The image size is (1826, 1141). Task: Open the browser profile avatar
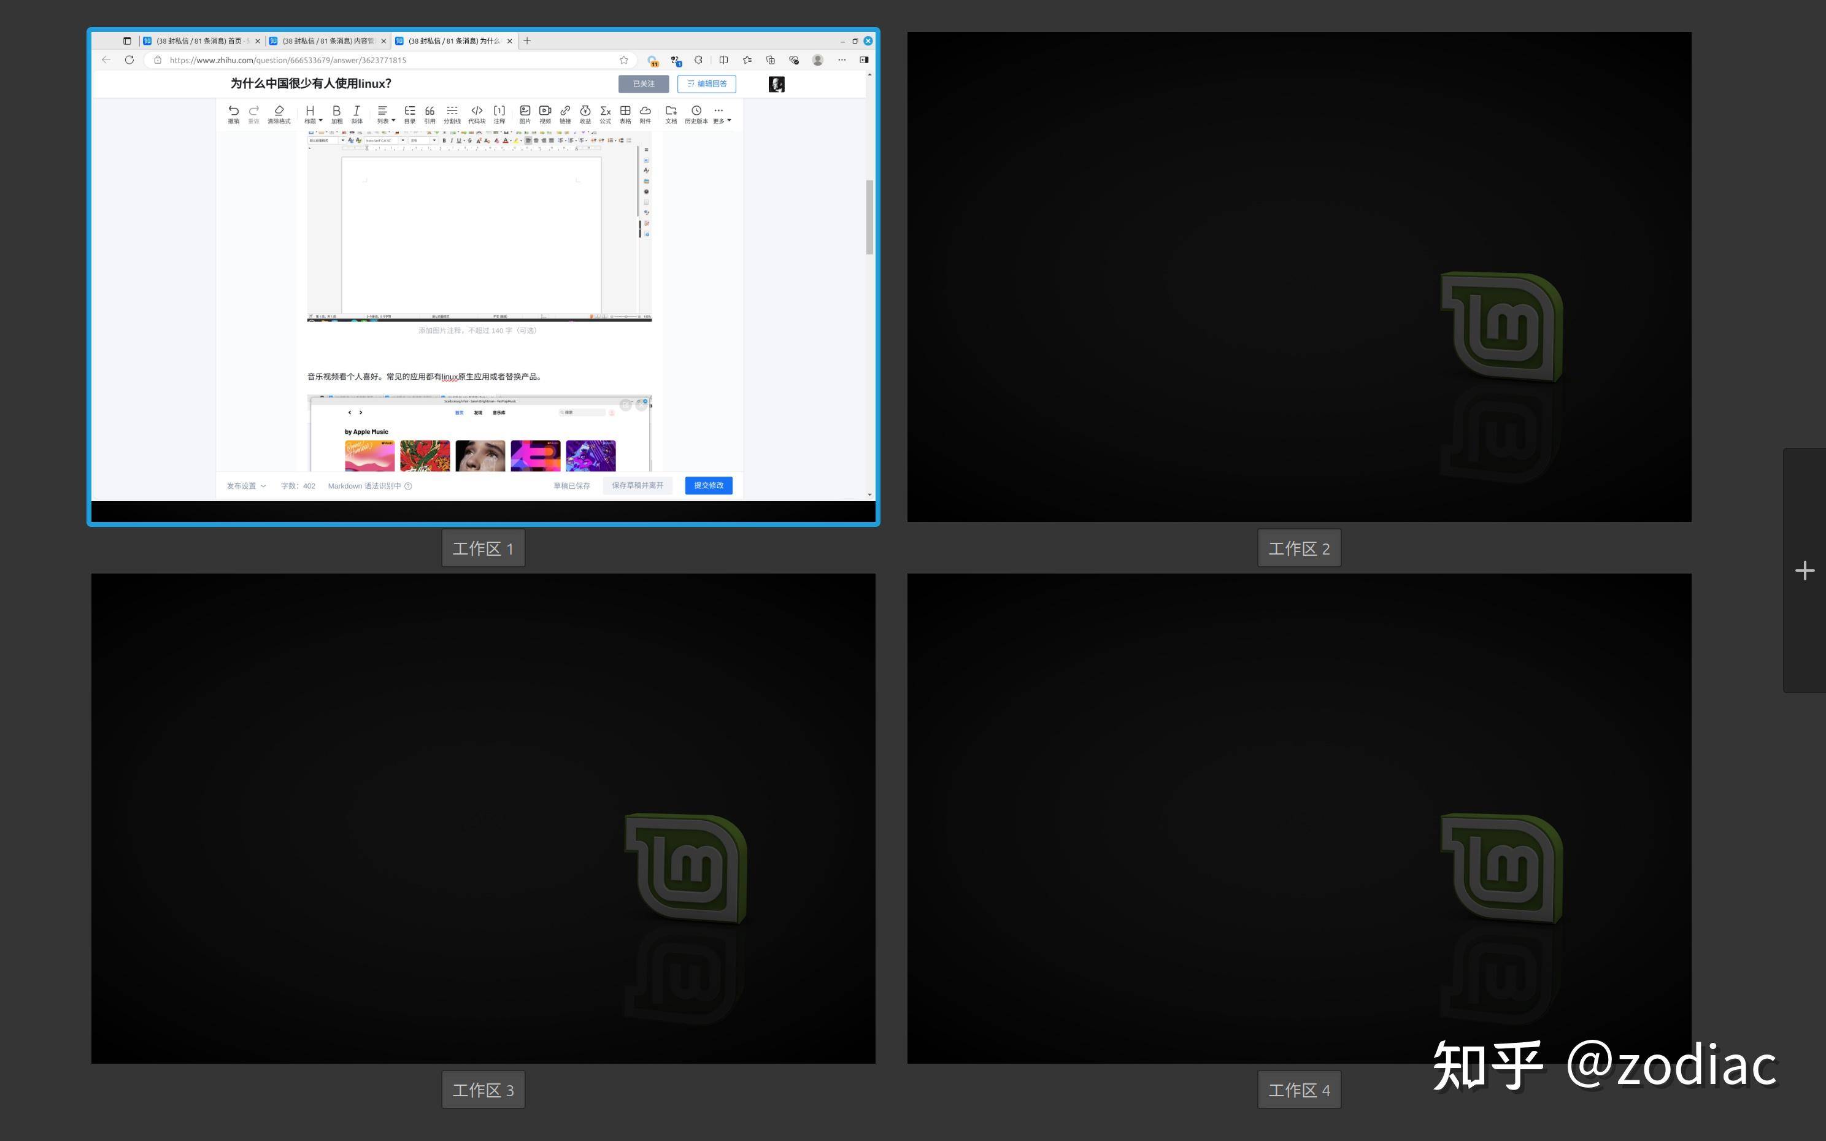[817, 60]
